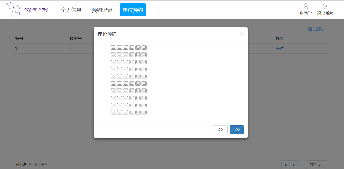Image resolution: width=344 pixels, height=169 pixels.
Task: Select seat in row 1, column 1
Action: [x=113, y=48]
